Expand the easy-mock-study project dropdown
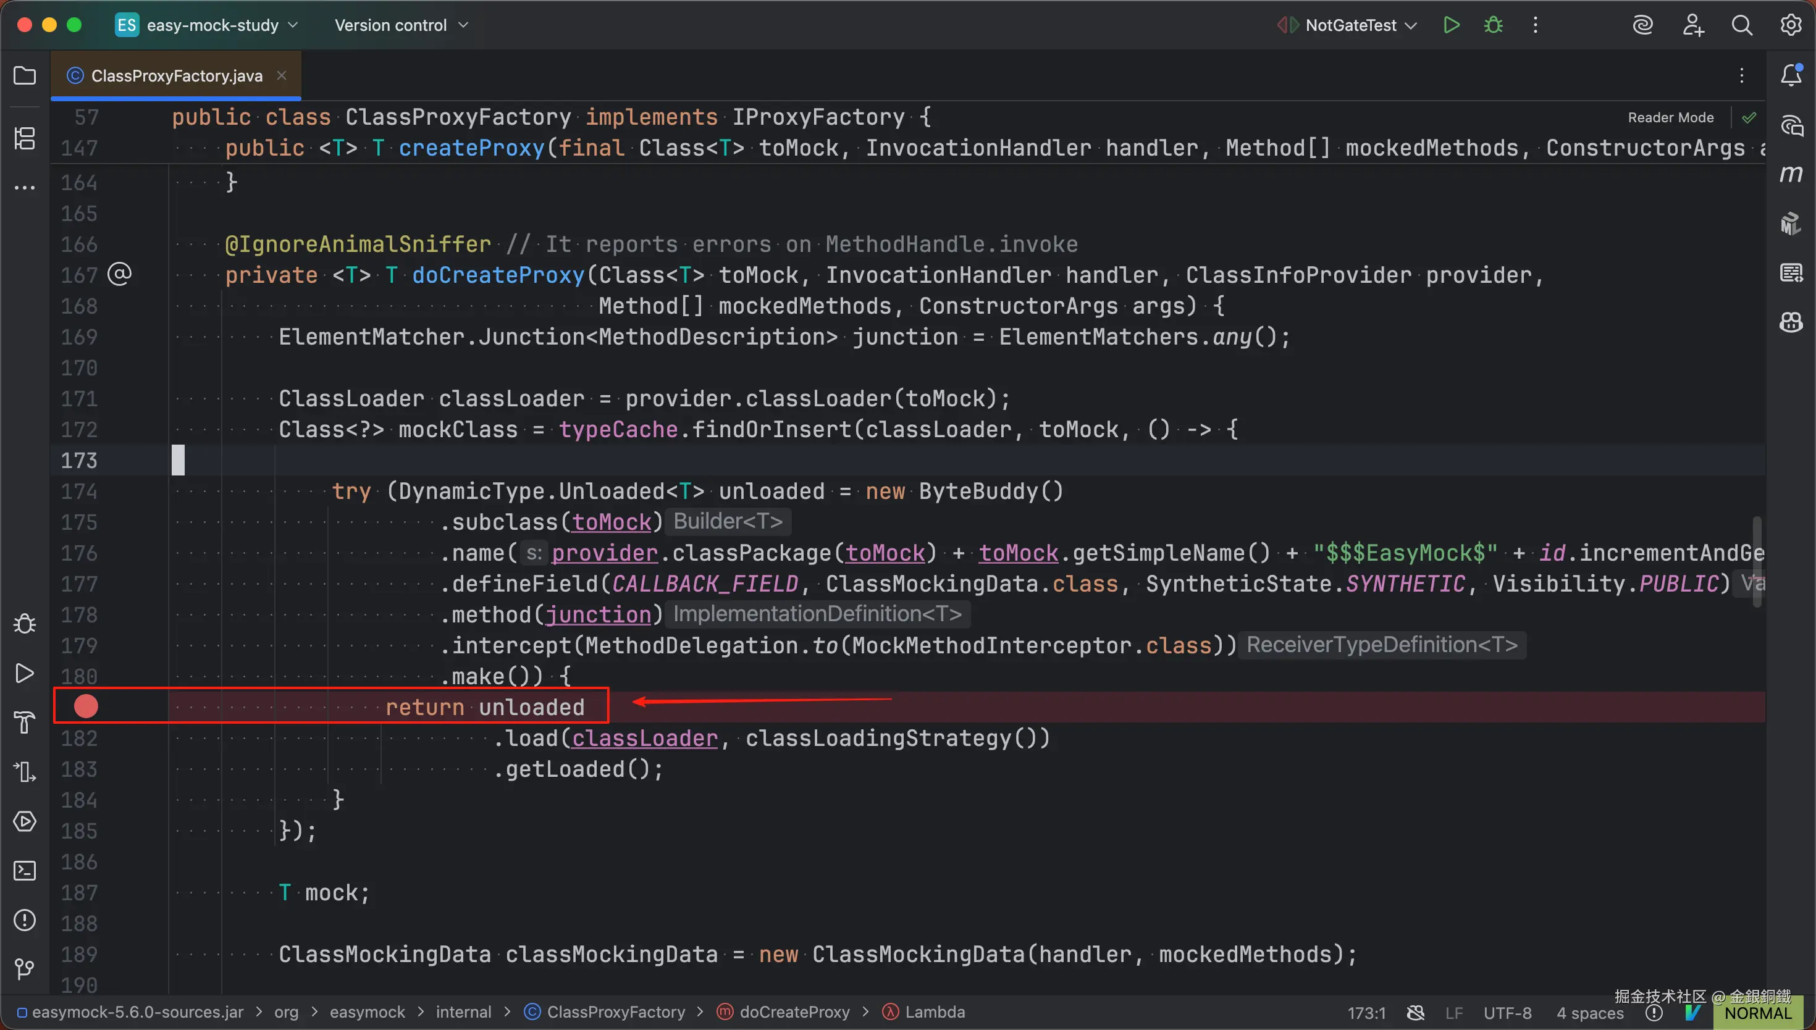Screen dimensions: 1816x1030 tap(212, 25)
